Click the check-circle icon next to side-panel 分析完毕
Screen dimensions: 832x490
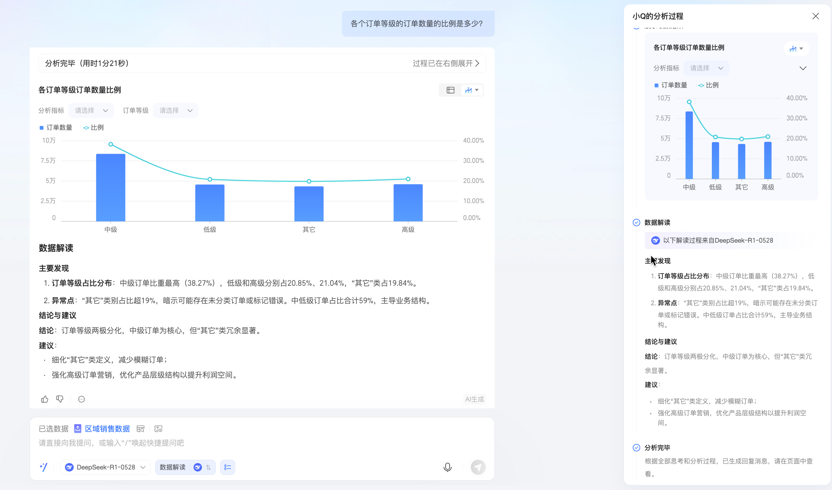[636, 448]
